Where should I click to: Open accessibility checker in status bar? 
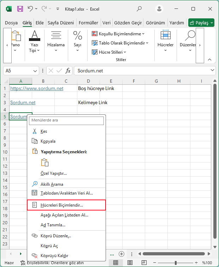pos(52,263)
